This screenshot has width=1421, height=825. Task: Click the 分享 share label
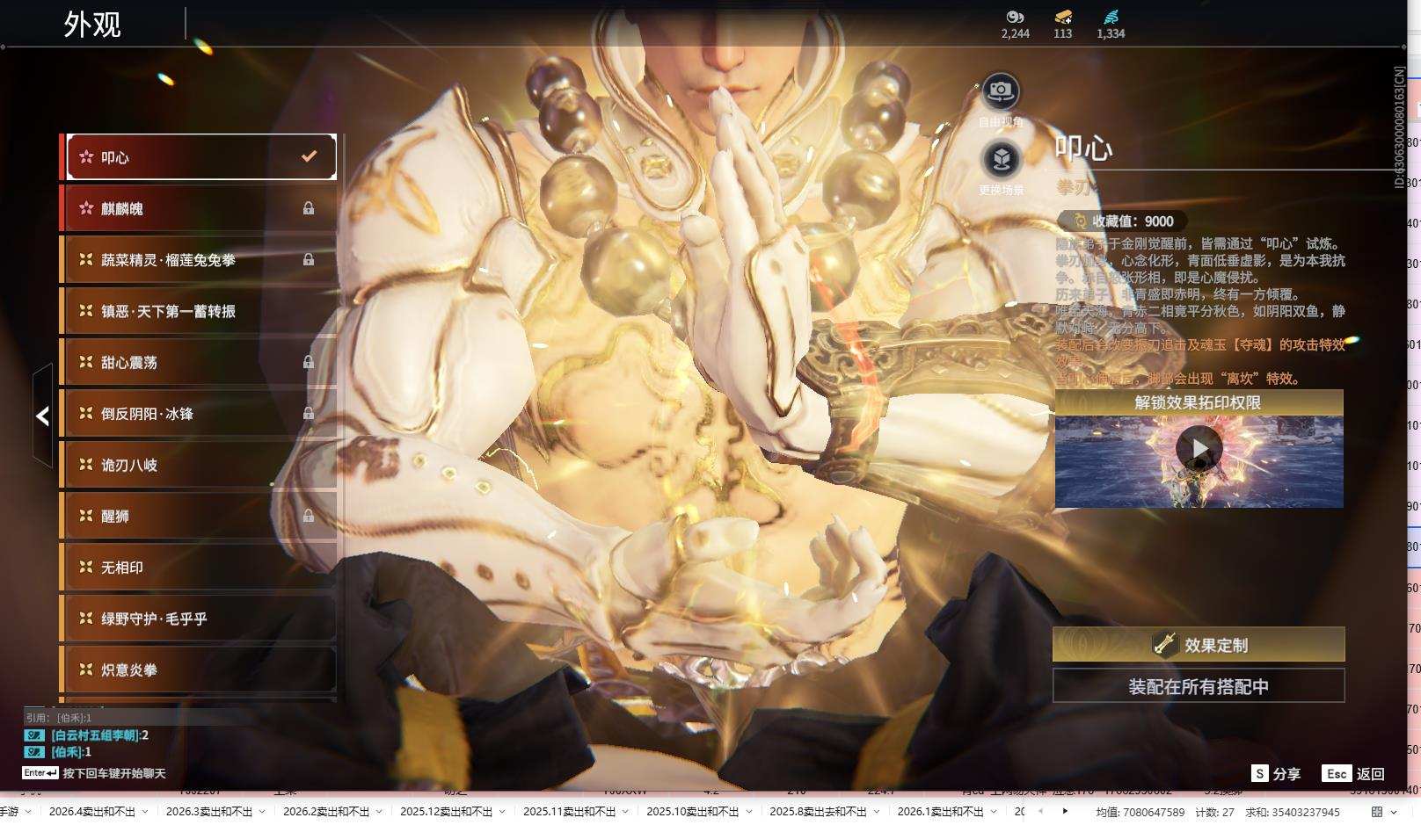(x=1286, y=774)
